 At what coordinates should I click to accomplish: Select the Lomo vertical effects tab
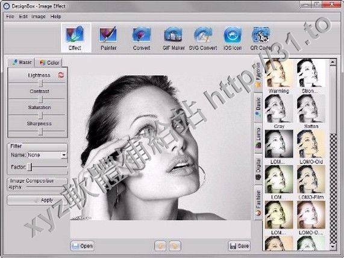click(258, 137)
